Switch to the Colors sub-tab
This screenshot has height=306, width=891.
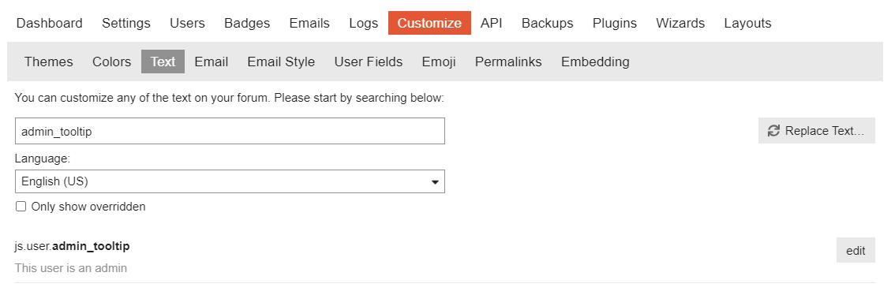pos(112,62)
